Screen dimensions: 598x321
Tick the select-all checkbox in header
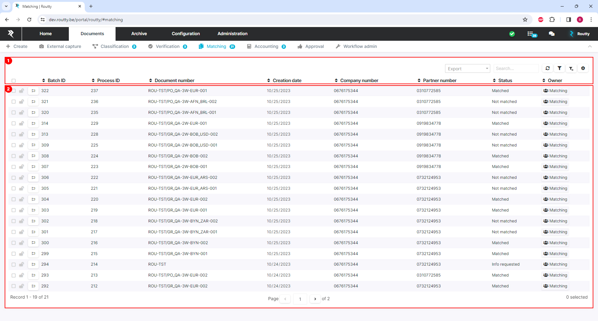[13, 81]
